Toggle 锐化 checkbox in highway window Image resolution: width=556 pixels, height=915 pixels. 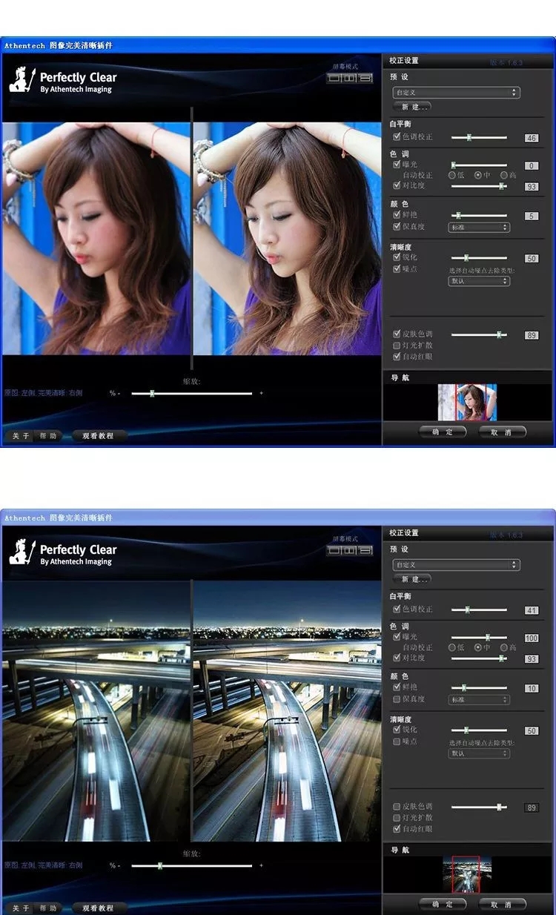(x=397, y=730)
